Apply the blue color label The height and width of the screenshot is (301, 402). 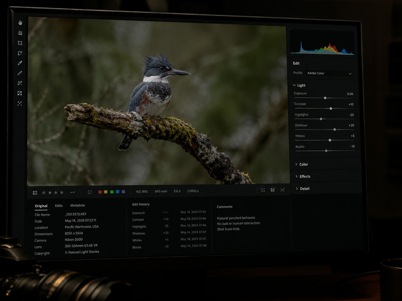pyautogui.click(x=117, y=192)
